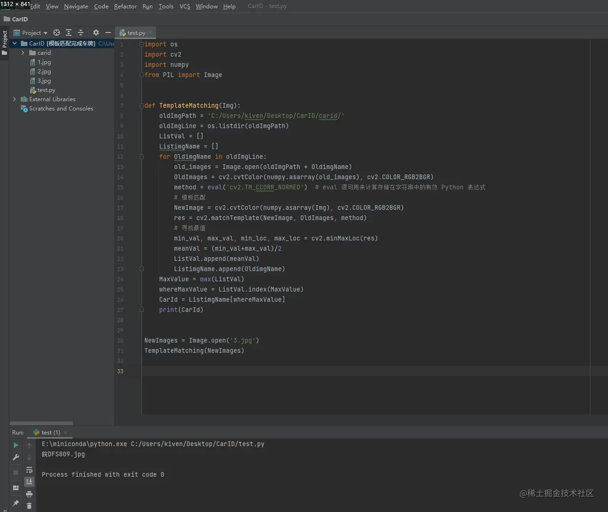Screen dimensions: 608x512
Task: Toggle the vertical Project side tab
Action: [4, 43]
